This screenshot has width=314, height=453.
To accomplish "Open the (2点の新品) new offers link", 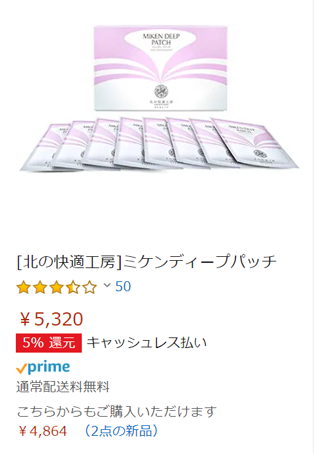I will click(x=121, y=431).
